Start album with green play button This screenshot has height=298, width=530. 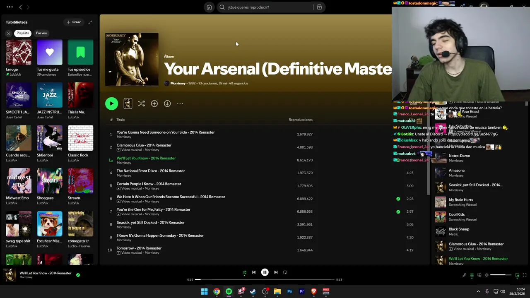point(111,103)
